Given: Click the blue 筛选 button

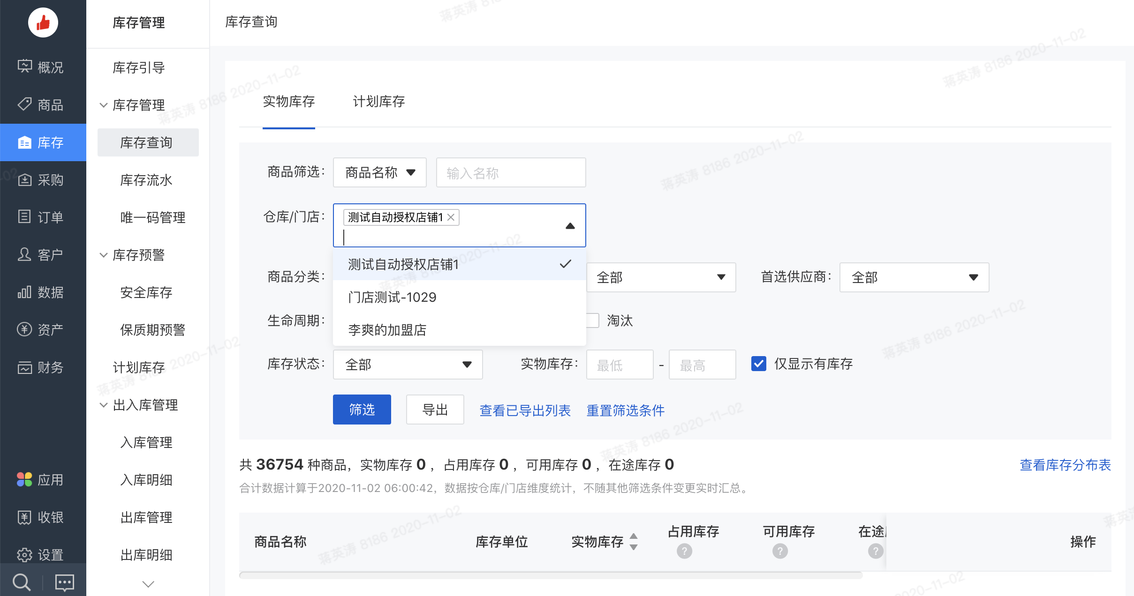Looking at the screenshot, I should [362, 410].
